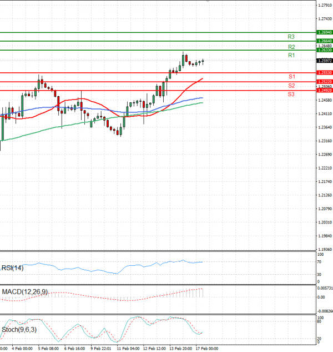This screenshot has width=333, height=352.
Task: Select the current price 1.25972 tag
Action: (x=325, y=61)
